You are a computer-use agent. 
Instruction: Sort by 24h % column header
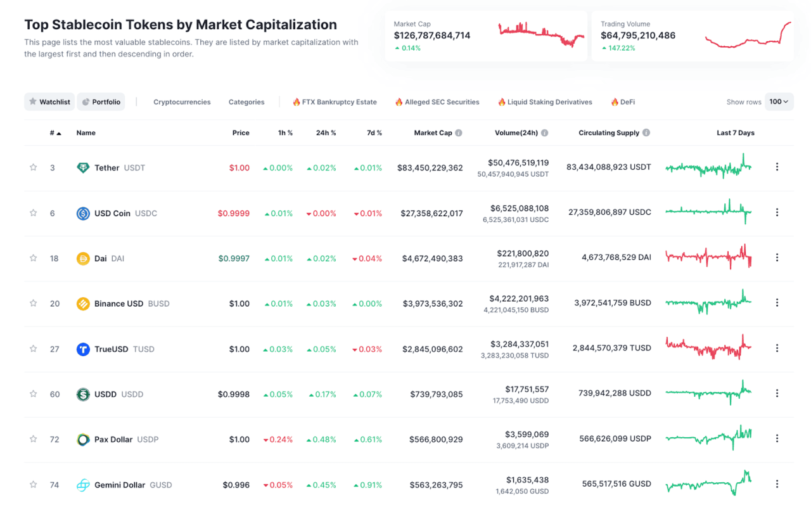click(326, 133)
